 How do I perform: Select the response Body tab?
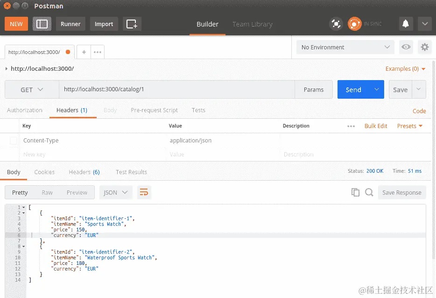[x=14, y=172]
